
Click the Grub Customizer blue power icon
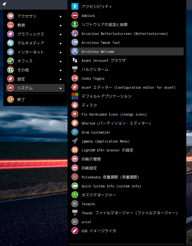(x=75, y=132)
